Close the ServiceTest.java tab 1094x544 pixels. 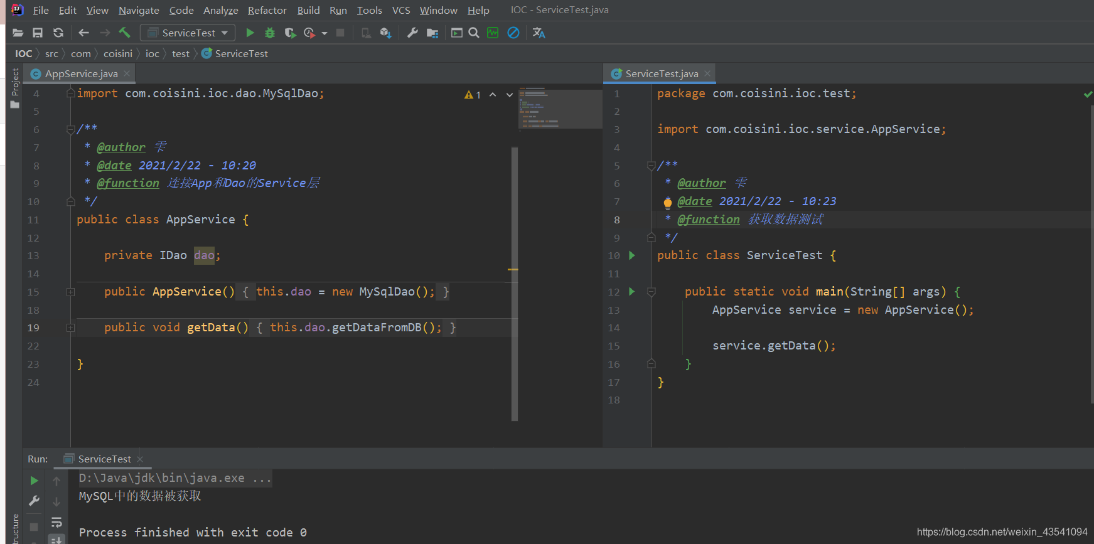707,73
